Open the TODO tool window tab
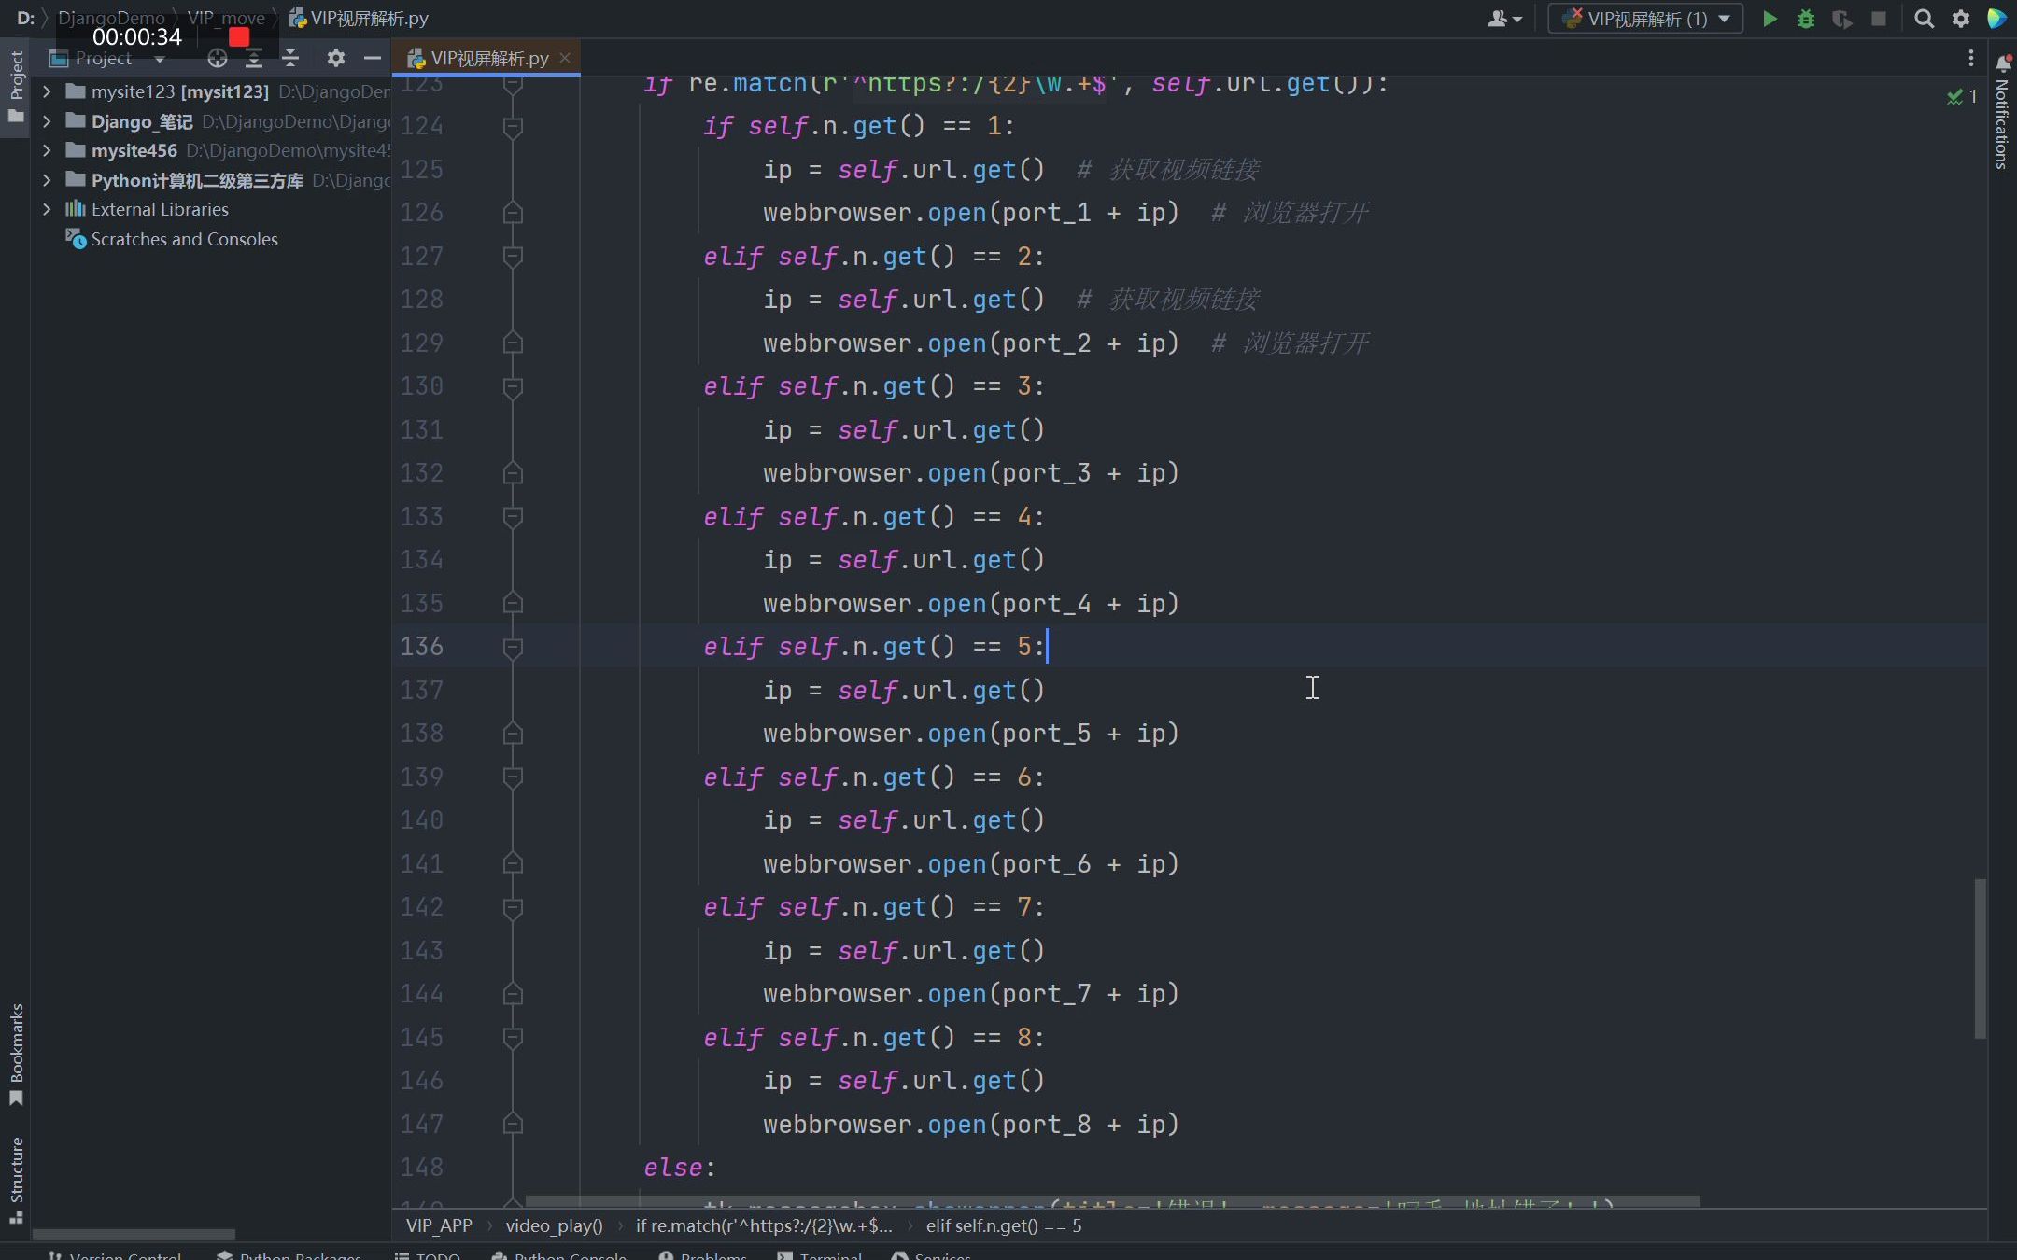Screen dimensions: 2017x1260 tap(428, 1254)
